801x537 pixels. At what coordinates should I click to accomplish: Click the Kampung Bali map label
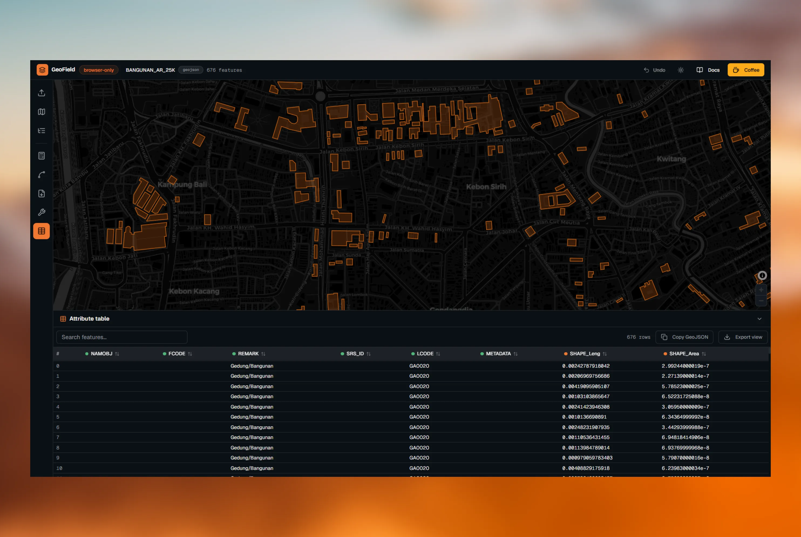[182, 184]
